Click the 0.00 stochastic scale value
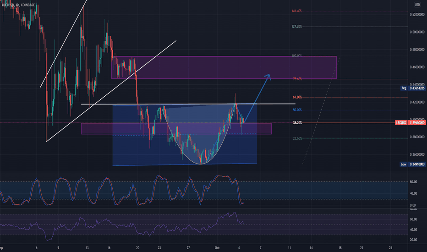The width and height of the screenshot is (427, 252). (x=413, y=205)
